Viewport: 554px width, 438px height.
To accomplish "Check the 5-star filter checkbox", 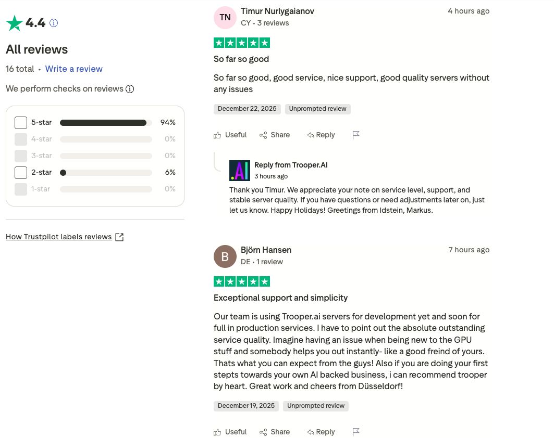I will 21,122.
